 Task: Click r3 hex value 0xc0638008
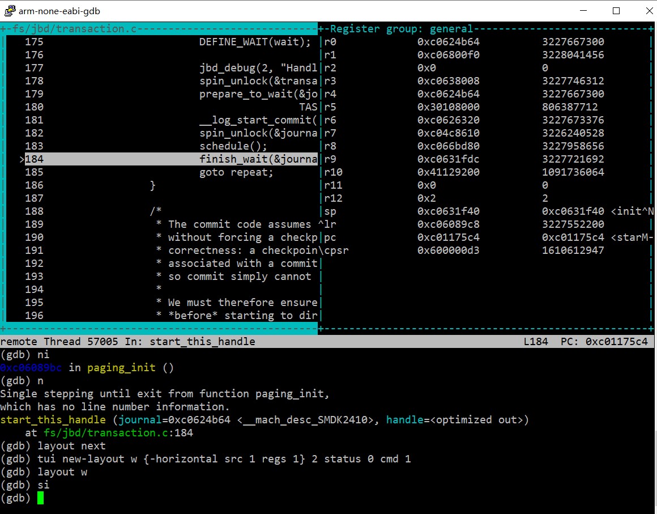[449, 80]
